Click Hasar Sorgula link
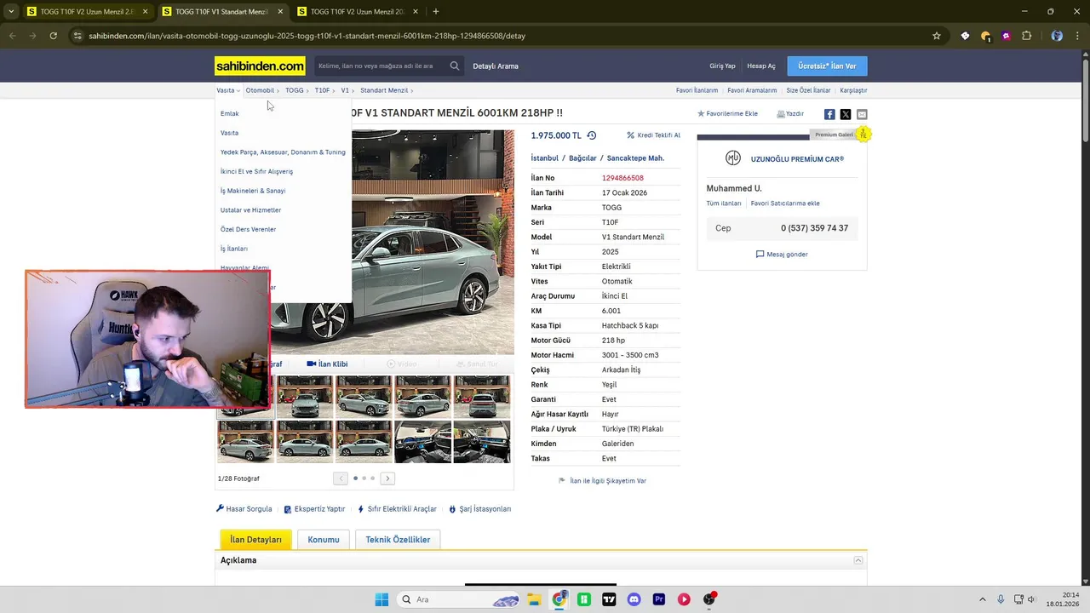1090x613 pixels. 244,509
